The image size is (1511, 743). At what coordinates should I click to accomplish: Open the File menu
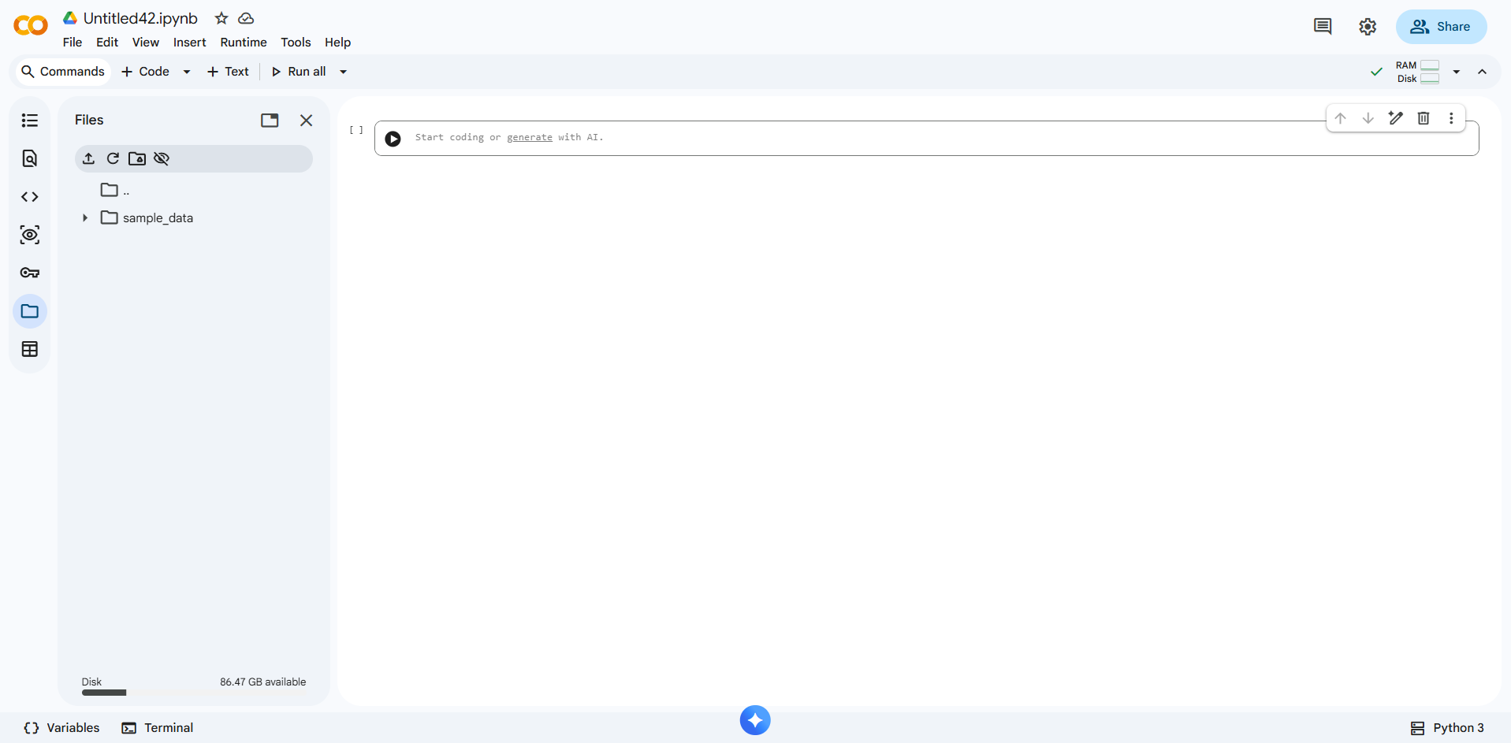click(x=73, y=43)
